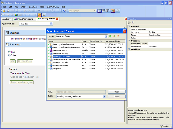Image resolution: width=173 pixels, height=129 pixels.
Task: Toggle the highlighted Properties pane toolbar icon
Action: (x=113, y=11)
